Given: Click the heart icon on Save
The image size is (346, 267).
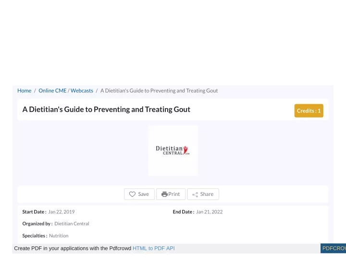Looking at the screenshot, I should pos(132,194).
